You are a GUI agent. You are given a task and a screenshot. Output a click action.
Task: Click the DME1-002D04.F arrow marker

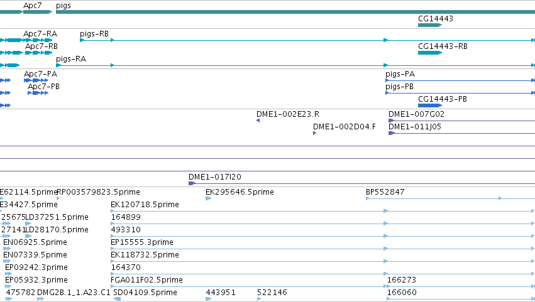tap(314, 133)
